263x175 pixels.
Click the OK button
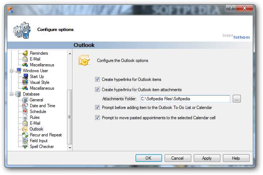tap(149, 158)
